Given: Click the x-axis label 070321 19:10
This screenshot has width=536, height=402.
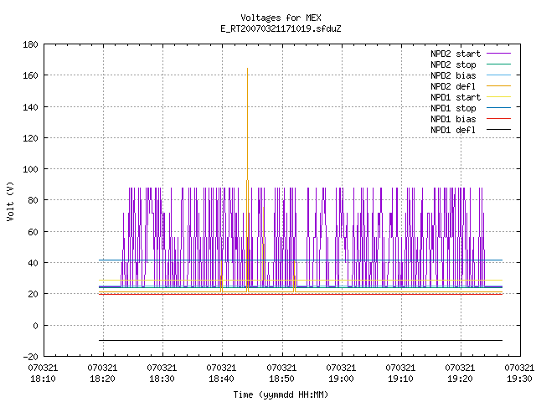Looking at the screenshot, I should click(400, 374).
